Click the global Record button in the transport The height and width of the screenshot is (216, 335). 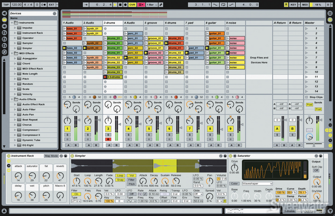126,4
